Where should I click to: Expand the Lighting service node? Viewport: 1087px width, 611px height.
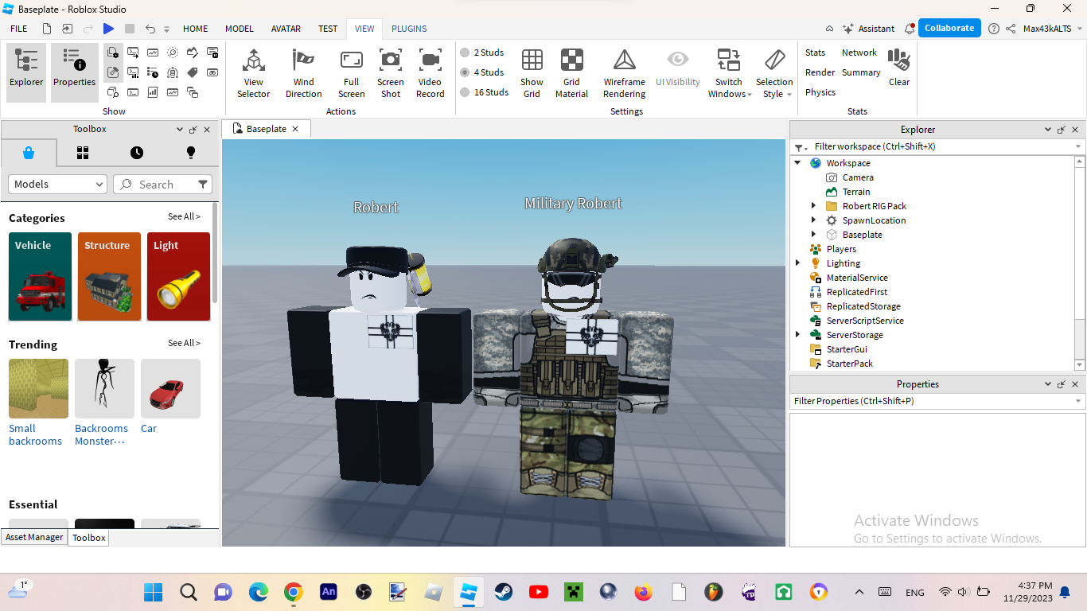point(798,263)
